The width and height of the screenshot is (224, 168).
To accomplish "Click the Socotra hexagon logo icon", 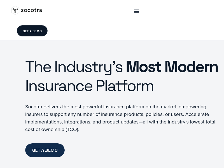I will 15,10.
